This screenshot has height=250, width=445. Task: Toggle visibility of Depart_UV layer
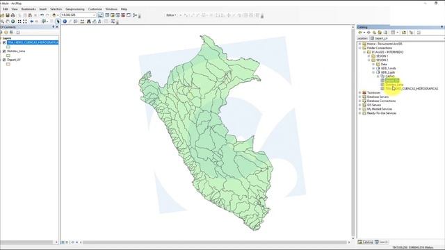4,60
